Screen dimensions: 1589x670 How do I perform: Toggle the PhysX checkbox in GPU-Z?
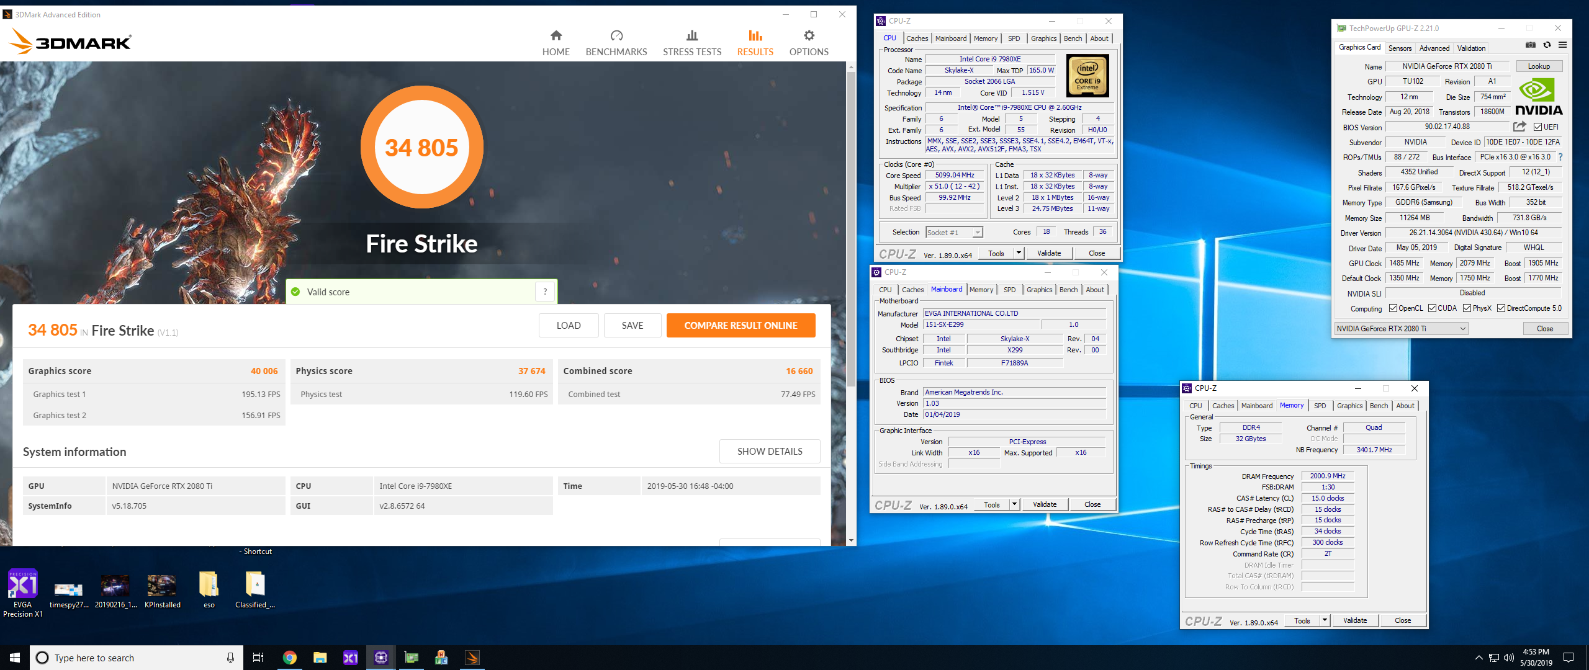click(1467, 308)
